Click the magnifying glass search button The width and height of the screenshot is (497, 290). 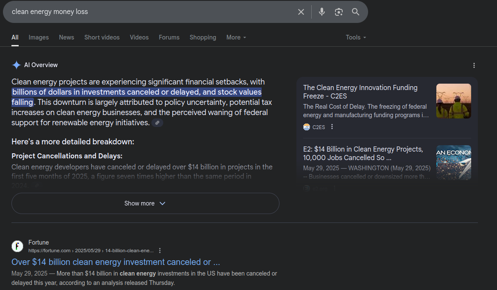point(355,12)
